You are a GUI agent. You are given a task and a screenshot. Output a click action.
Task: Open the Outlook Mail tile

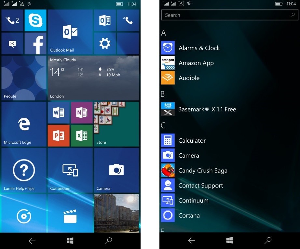click(x=70, y=32)
